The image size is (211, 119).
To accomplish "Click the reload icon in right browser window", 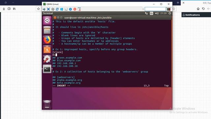I will coord(203,9).
